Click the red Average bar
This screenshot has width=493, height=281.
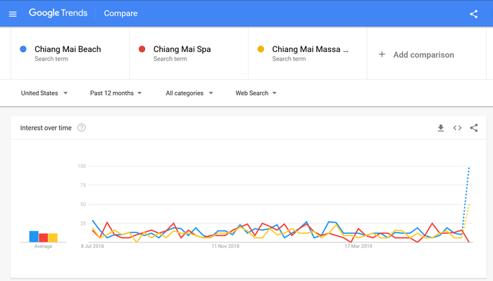click(44, 237)
